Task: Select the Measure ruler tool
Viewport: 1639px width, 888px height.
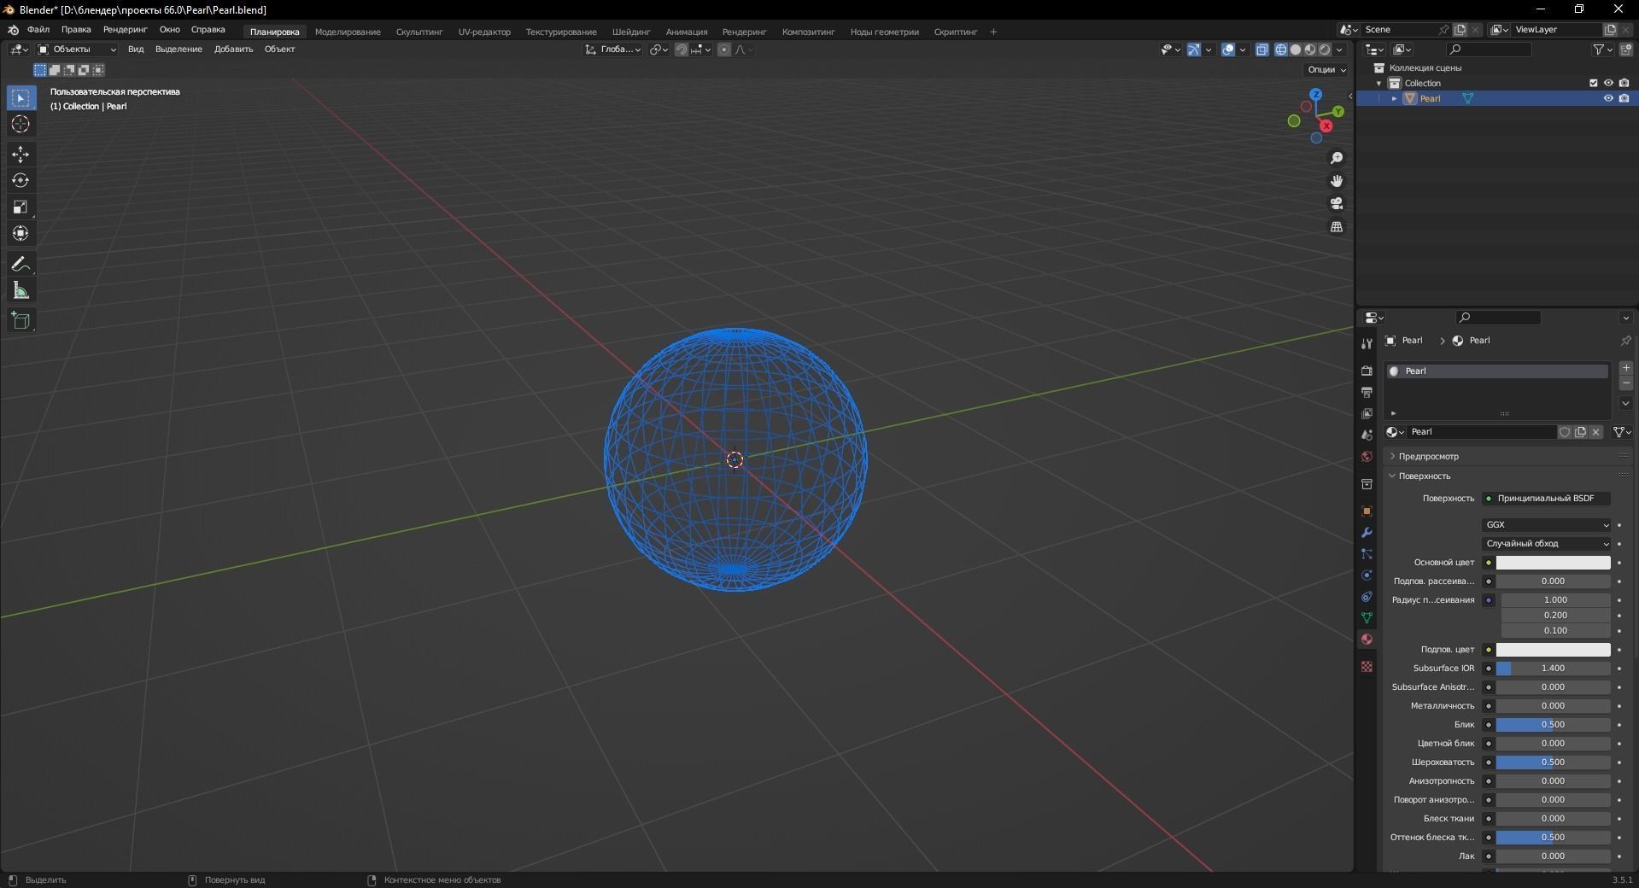Action: click(x=20, y=291)
